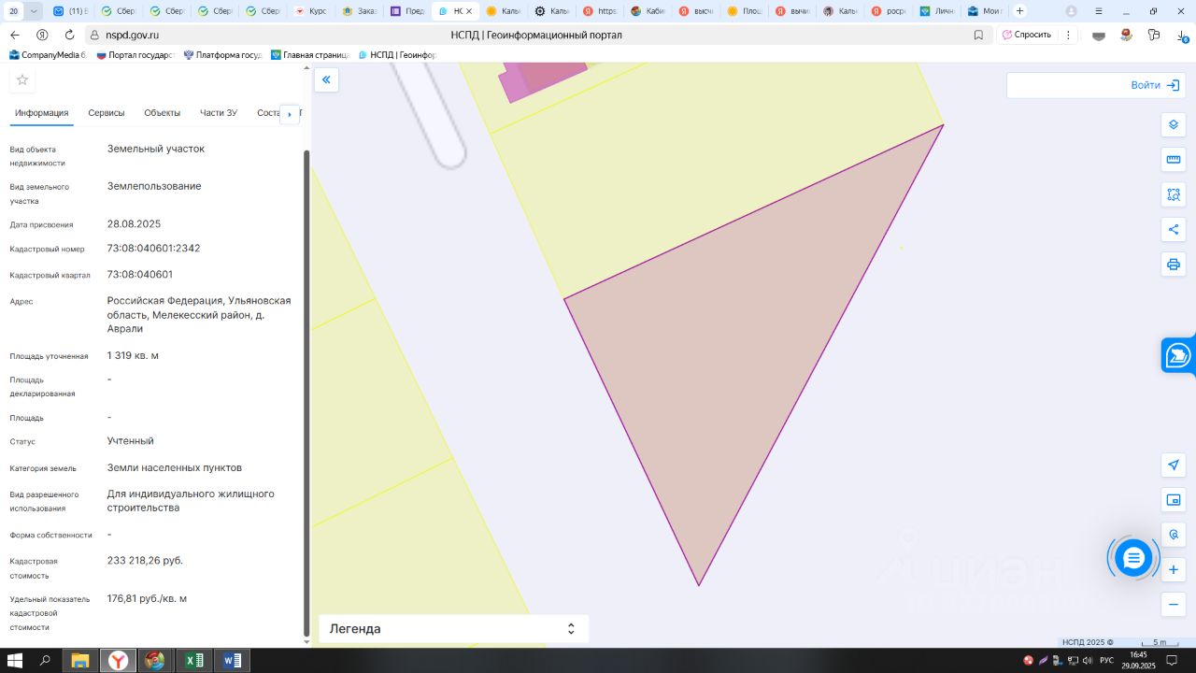Expand the Легенда panel
The width and height of the screenshot is (1196, 673).
(x=453, y=629)
